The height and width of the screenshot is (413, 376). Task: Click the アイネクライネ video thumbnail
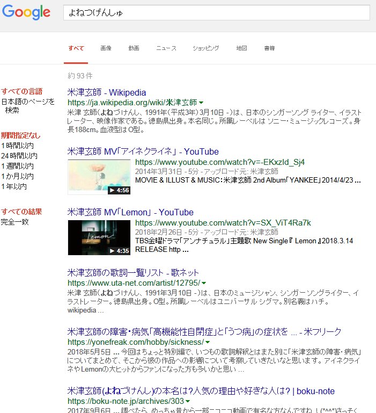(99, 177)
